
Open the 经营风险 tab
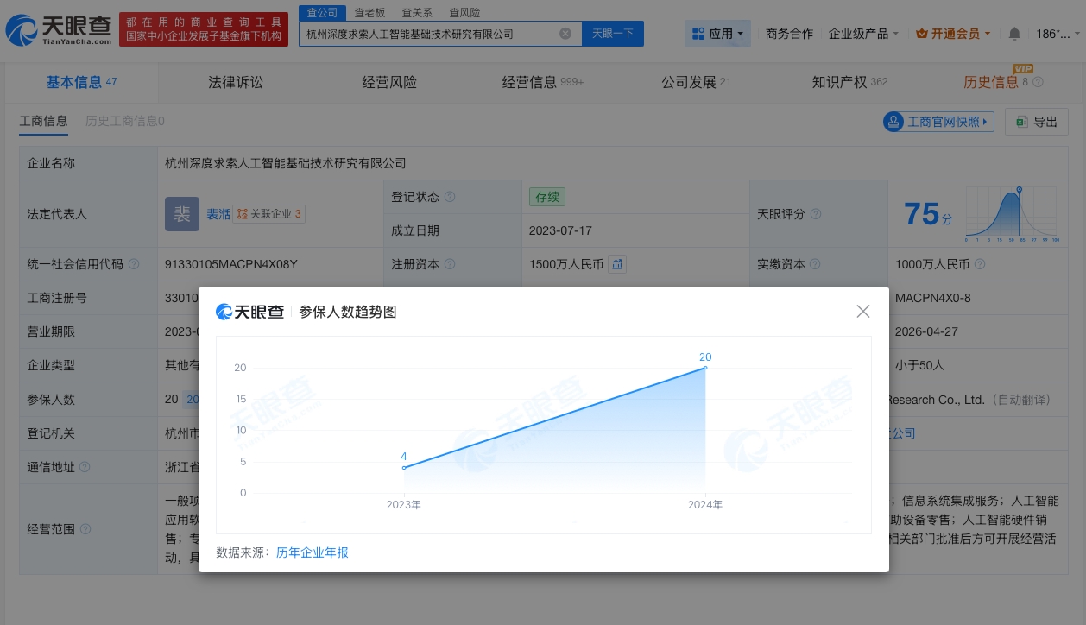point(389,82)
